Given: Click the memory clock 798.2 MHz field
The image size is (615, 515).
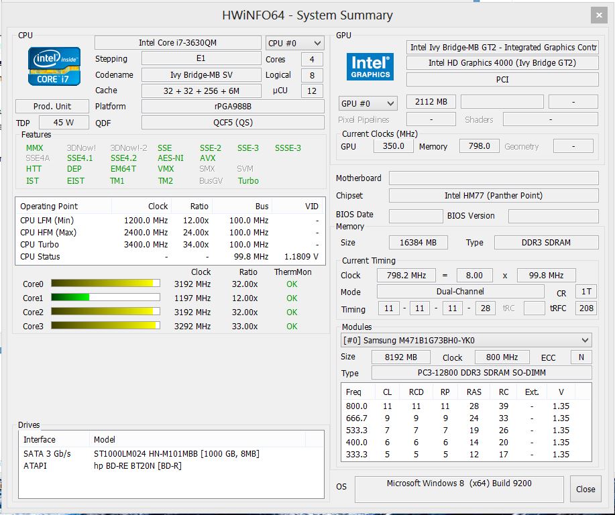Looking at the screenshot, I should pyautogui.click(x=406, y=276).
